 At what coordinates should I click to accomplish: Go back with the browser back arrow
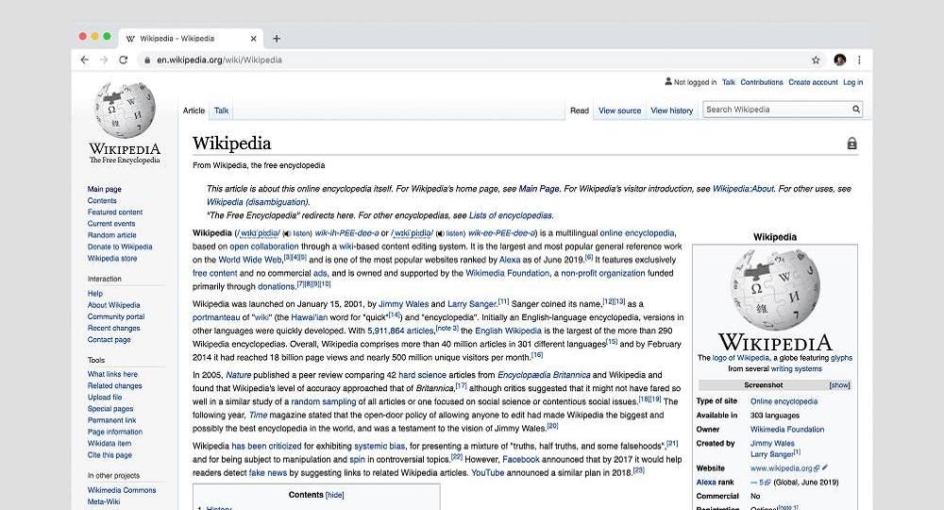84,59
